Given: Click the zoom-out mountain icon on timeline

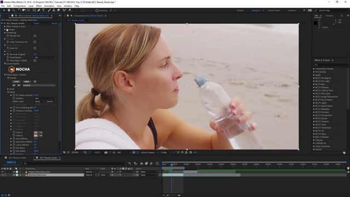Looking at the screenshot, I should tap(164, 195).
